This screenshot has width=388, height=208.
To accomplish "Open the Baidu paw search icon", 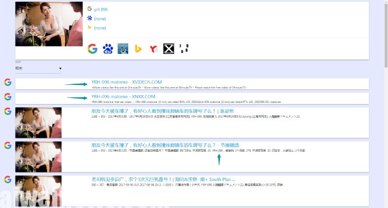I will coord(108,49).
